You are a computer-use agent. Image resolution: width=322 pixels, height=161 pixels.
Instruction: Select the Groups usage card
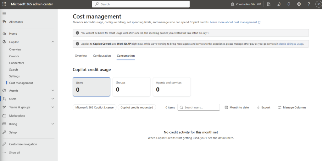pyautogui.click(x=131, y=87)
